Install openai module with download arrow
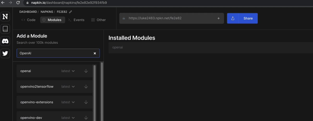The width and height of the screenshot is (313, 121). pos(86,71)
